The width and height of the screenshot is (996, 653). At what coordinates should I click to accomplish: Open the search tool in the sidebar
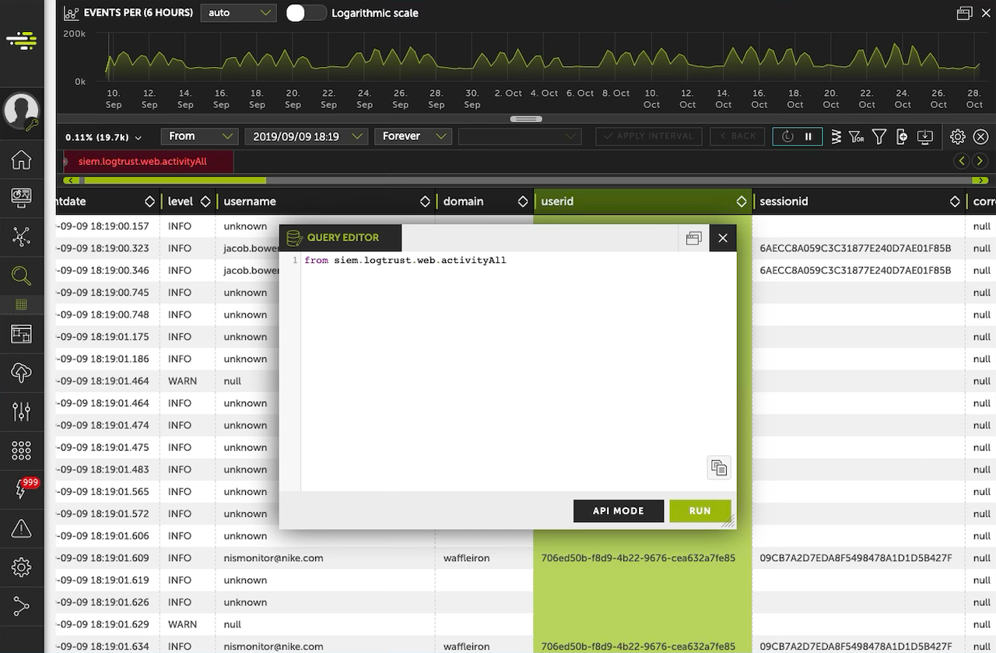pos(22,276)
